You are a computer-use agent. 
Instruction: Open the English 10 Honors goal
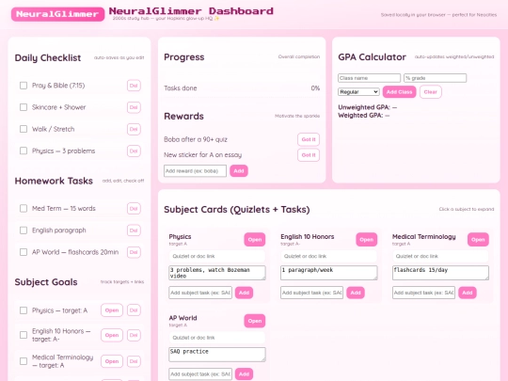(112, 335)
